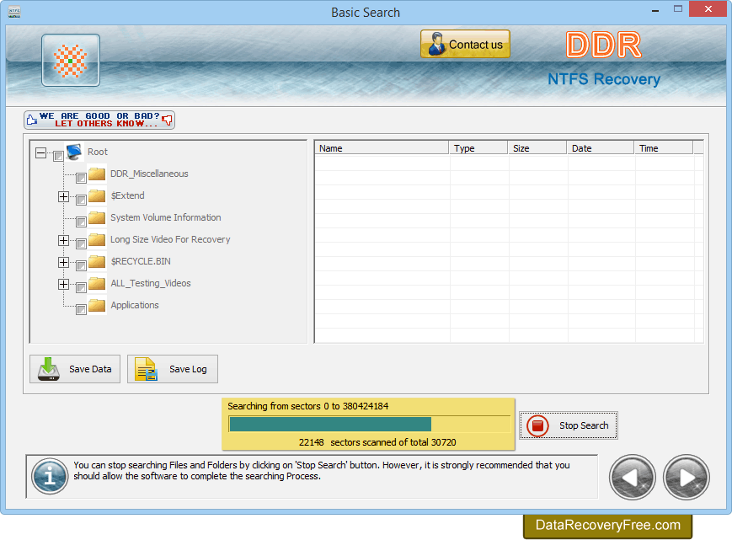Toggle the $Extend checkbox
This screenshot has height=540, width=732.
[x=81, y=200]
